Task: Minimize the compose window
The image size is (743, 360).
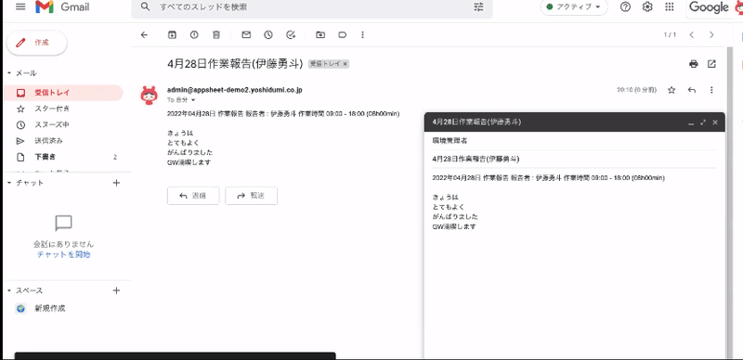Action: [x=691, y=122]
